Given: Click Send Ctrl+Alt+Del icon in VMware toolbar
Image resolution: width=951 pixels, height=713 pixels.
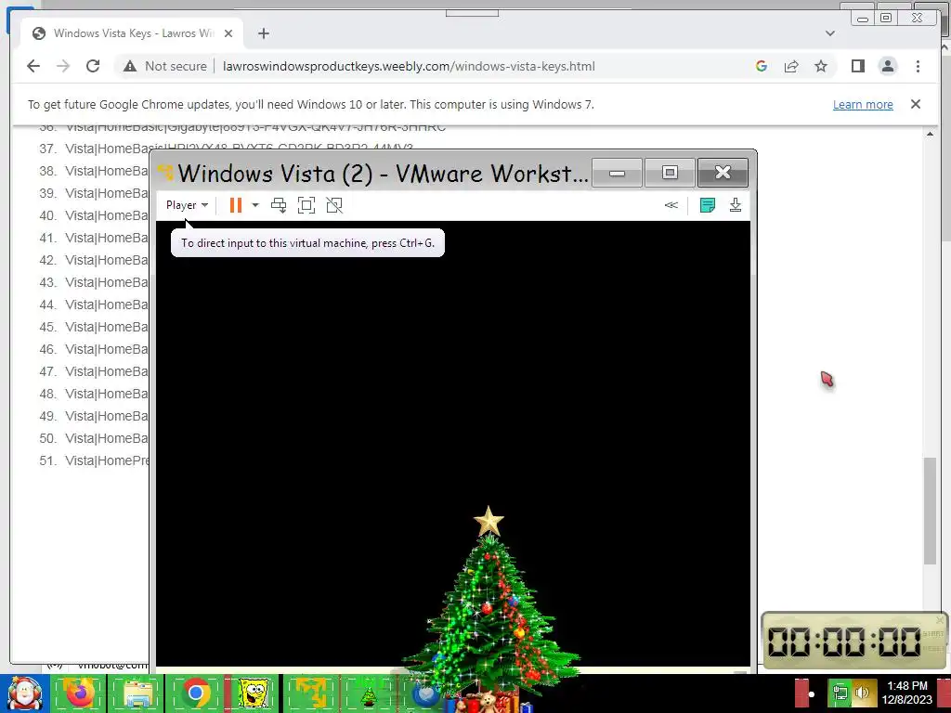Looking at the screenshot, I should coord(279,205).
